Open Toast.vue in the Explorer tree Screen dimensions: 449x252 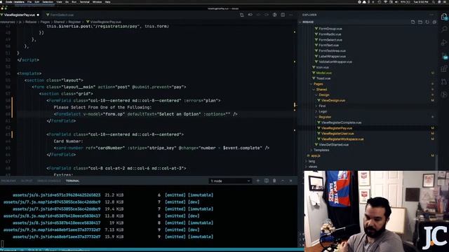(323, 78)
